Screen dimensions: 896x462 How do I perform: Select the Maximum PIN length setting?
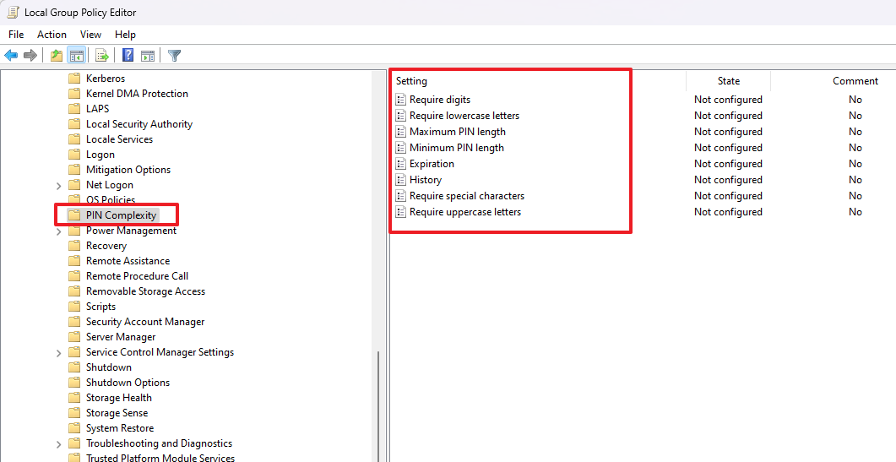(458, 132)
